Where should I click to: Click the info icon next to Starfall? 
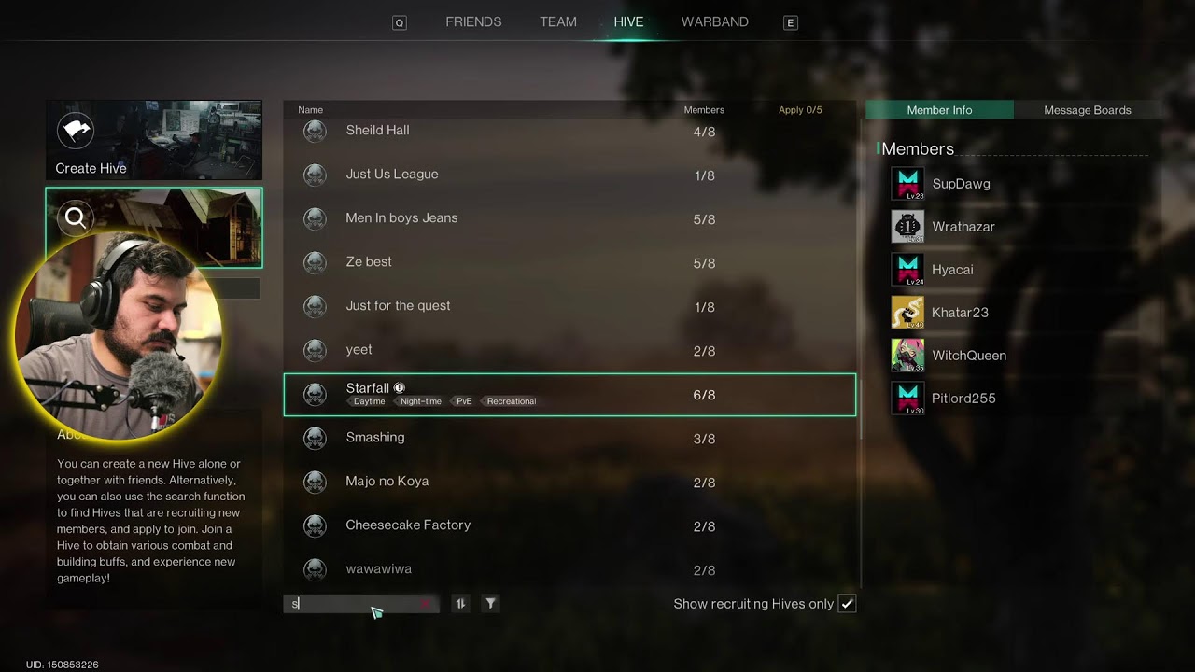[400, 388]
